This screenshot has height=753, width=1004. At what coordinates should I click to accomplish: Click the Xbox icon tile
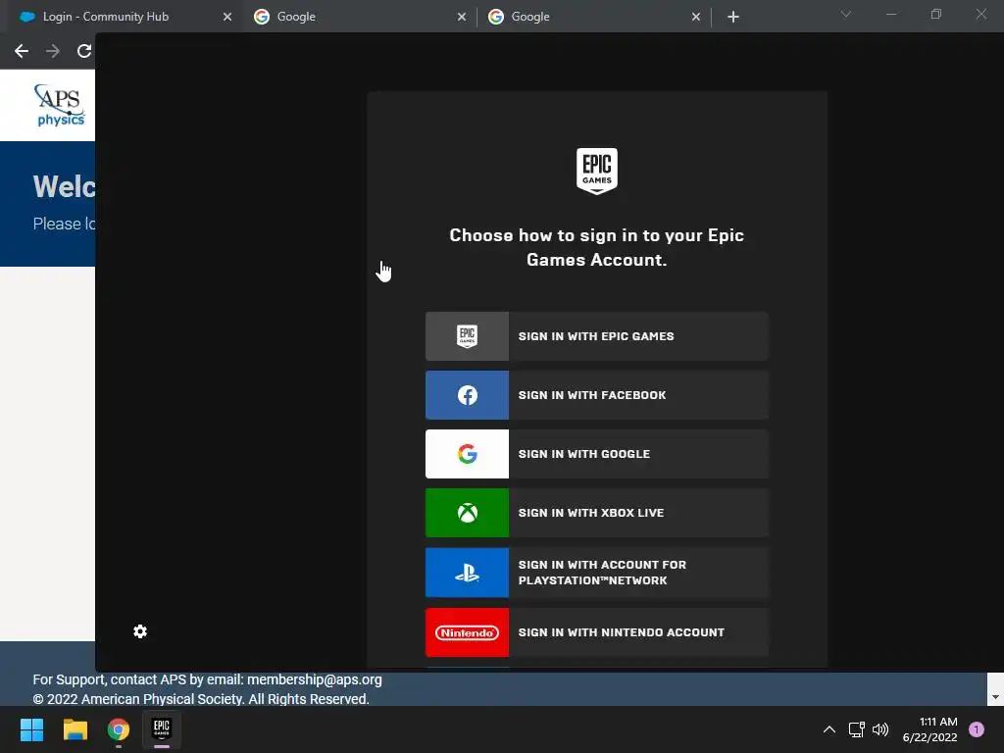pos(467,513)
